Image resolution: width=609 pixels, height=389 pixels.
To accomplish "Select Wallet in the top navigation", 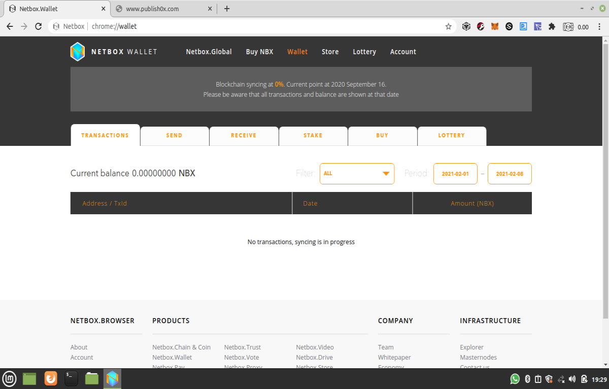I will click(x=297, y=52).
